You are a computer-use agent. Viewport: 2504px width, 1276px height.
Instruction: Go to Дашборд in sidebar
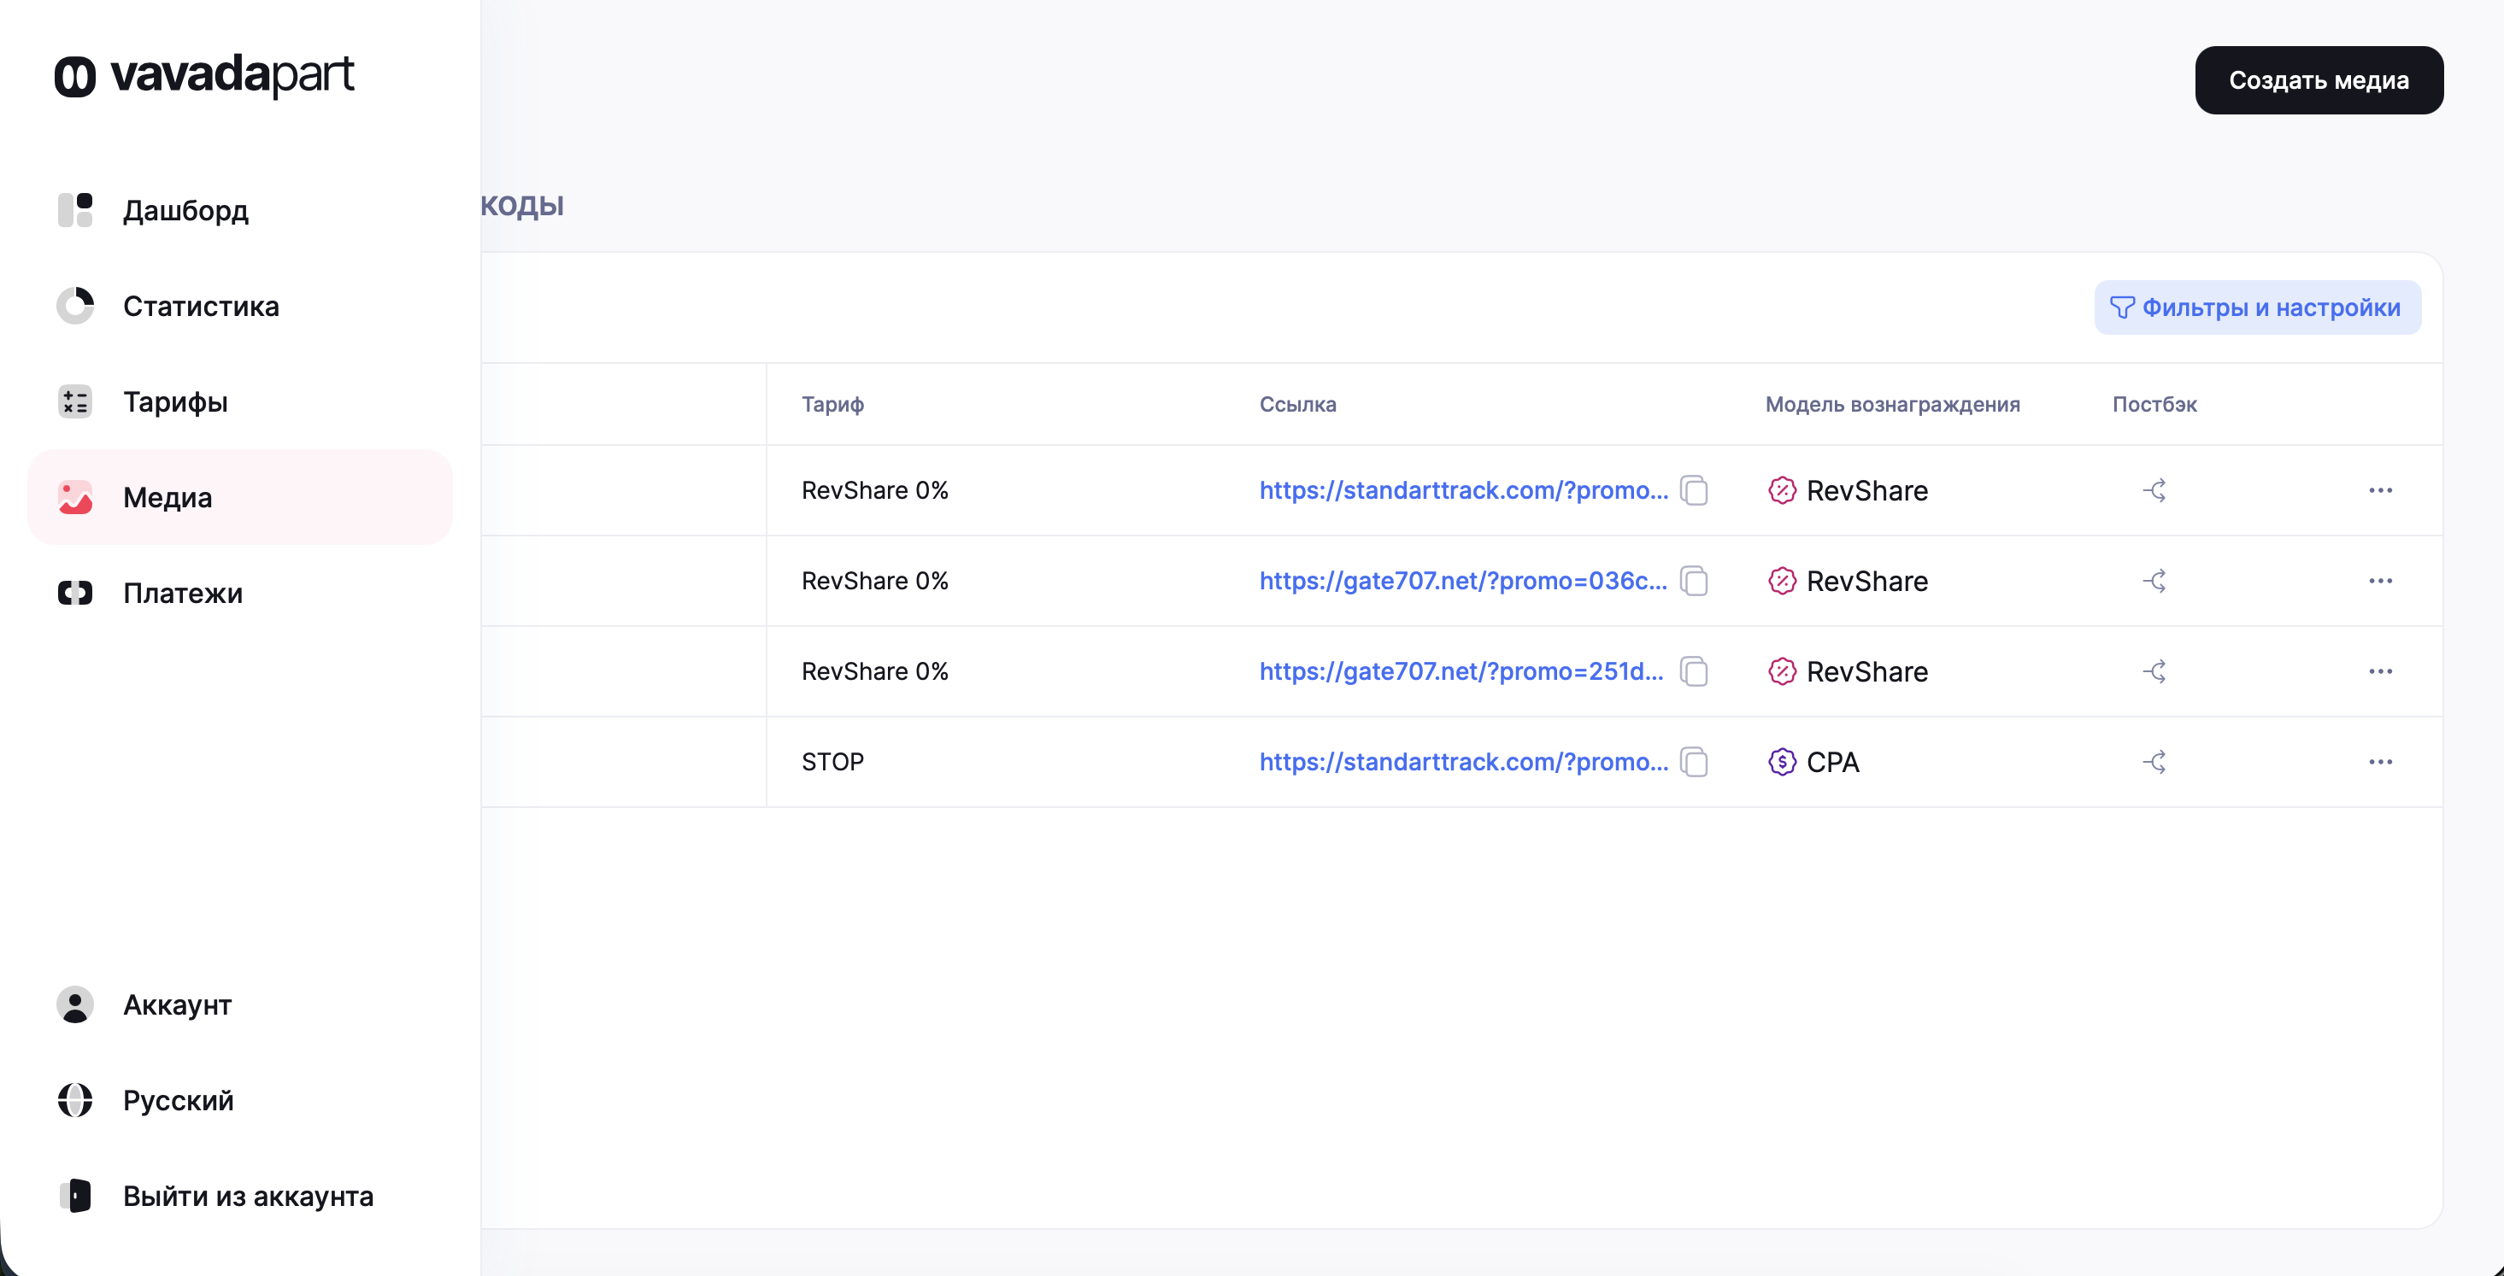pyautogui.click(x=185, y=210)
